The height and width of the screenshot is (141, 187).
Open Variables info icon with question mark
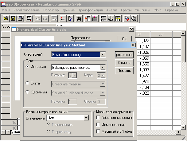70,19
